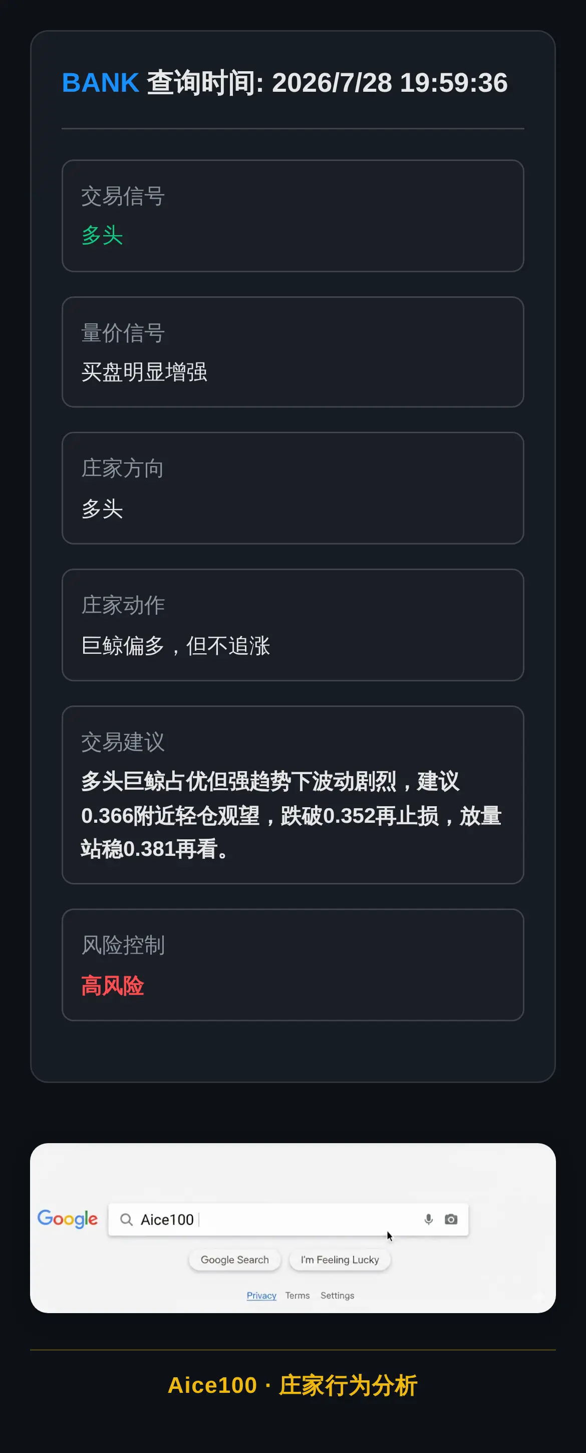Click the I'm Feeling Lucky button
The width and height of the screenshot is (586, 1453).
(x=340, y=1259)
